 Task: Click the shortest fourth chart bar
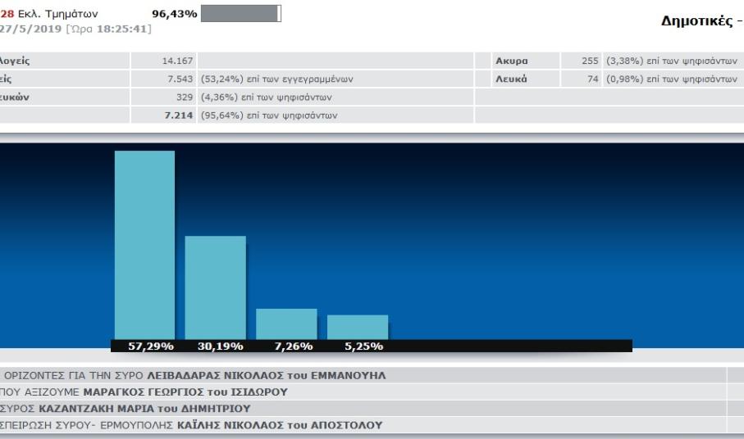(358, 327)
